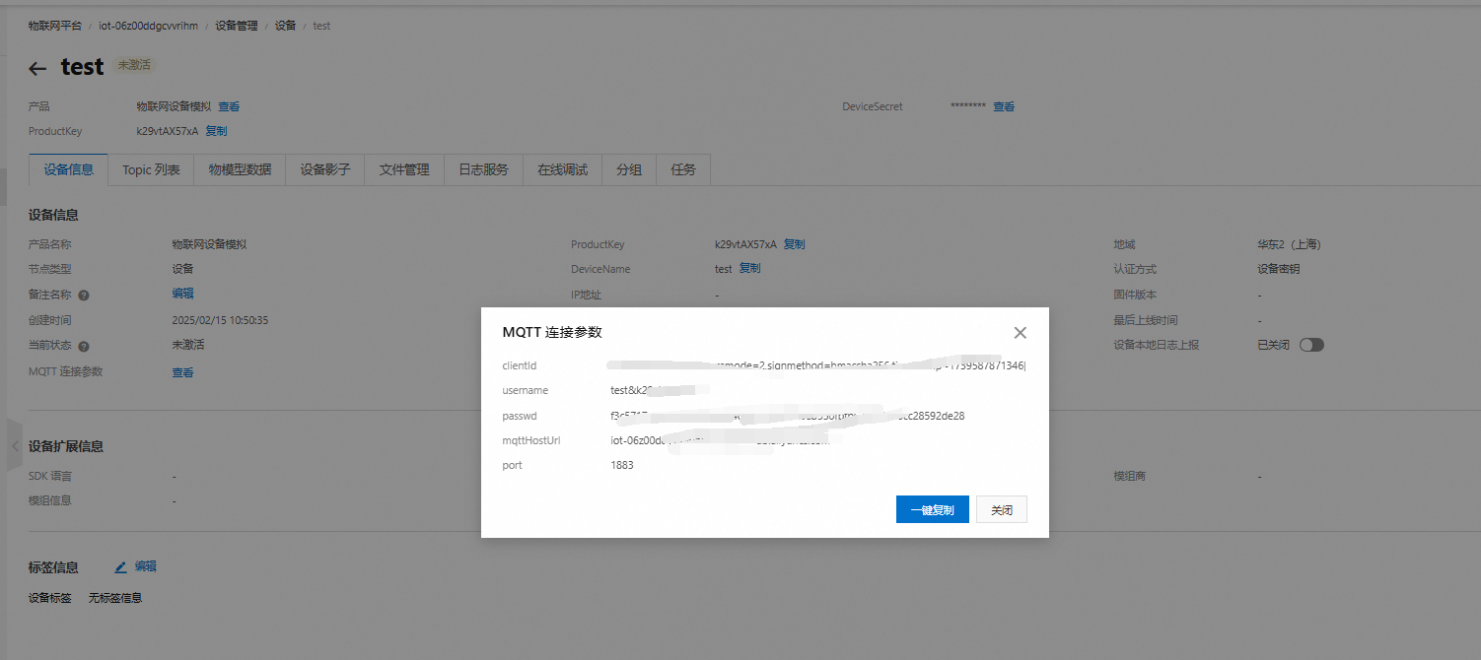The height and width of the screenshot is (660, 1481).
Task: Click the help icon next to 当前状态
Action: 84,347
